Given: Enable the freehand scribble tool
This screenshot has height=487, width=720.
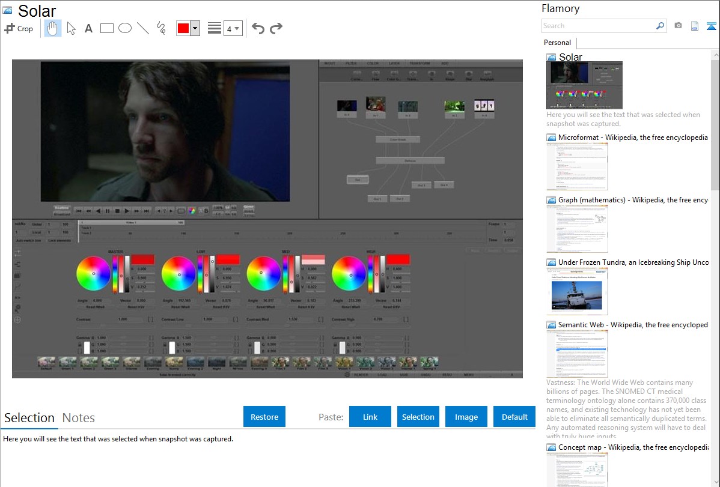Looking at the screenshot, I should (x=161, y=28).
